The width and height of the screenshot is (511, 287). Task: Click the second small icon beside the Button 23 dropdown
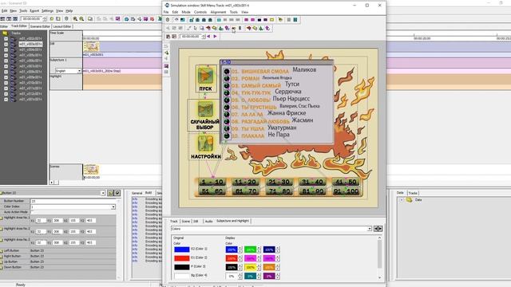click(117, 193)
